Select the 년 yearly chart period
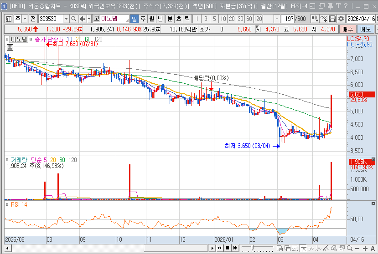 coord(161,19)
